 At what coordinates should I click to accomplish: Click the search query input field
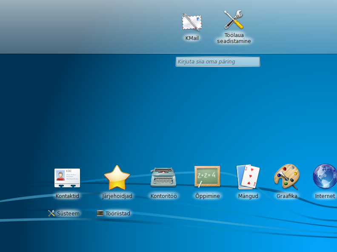(217, 62)
